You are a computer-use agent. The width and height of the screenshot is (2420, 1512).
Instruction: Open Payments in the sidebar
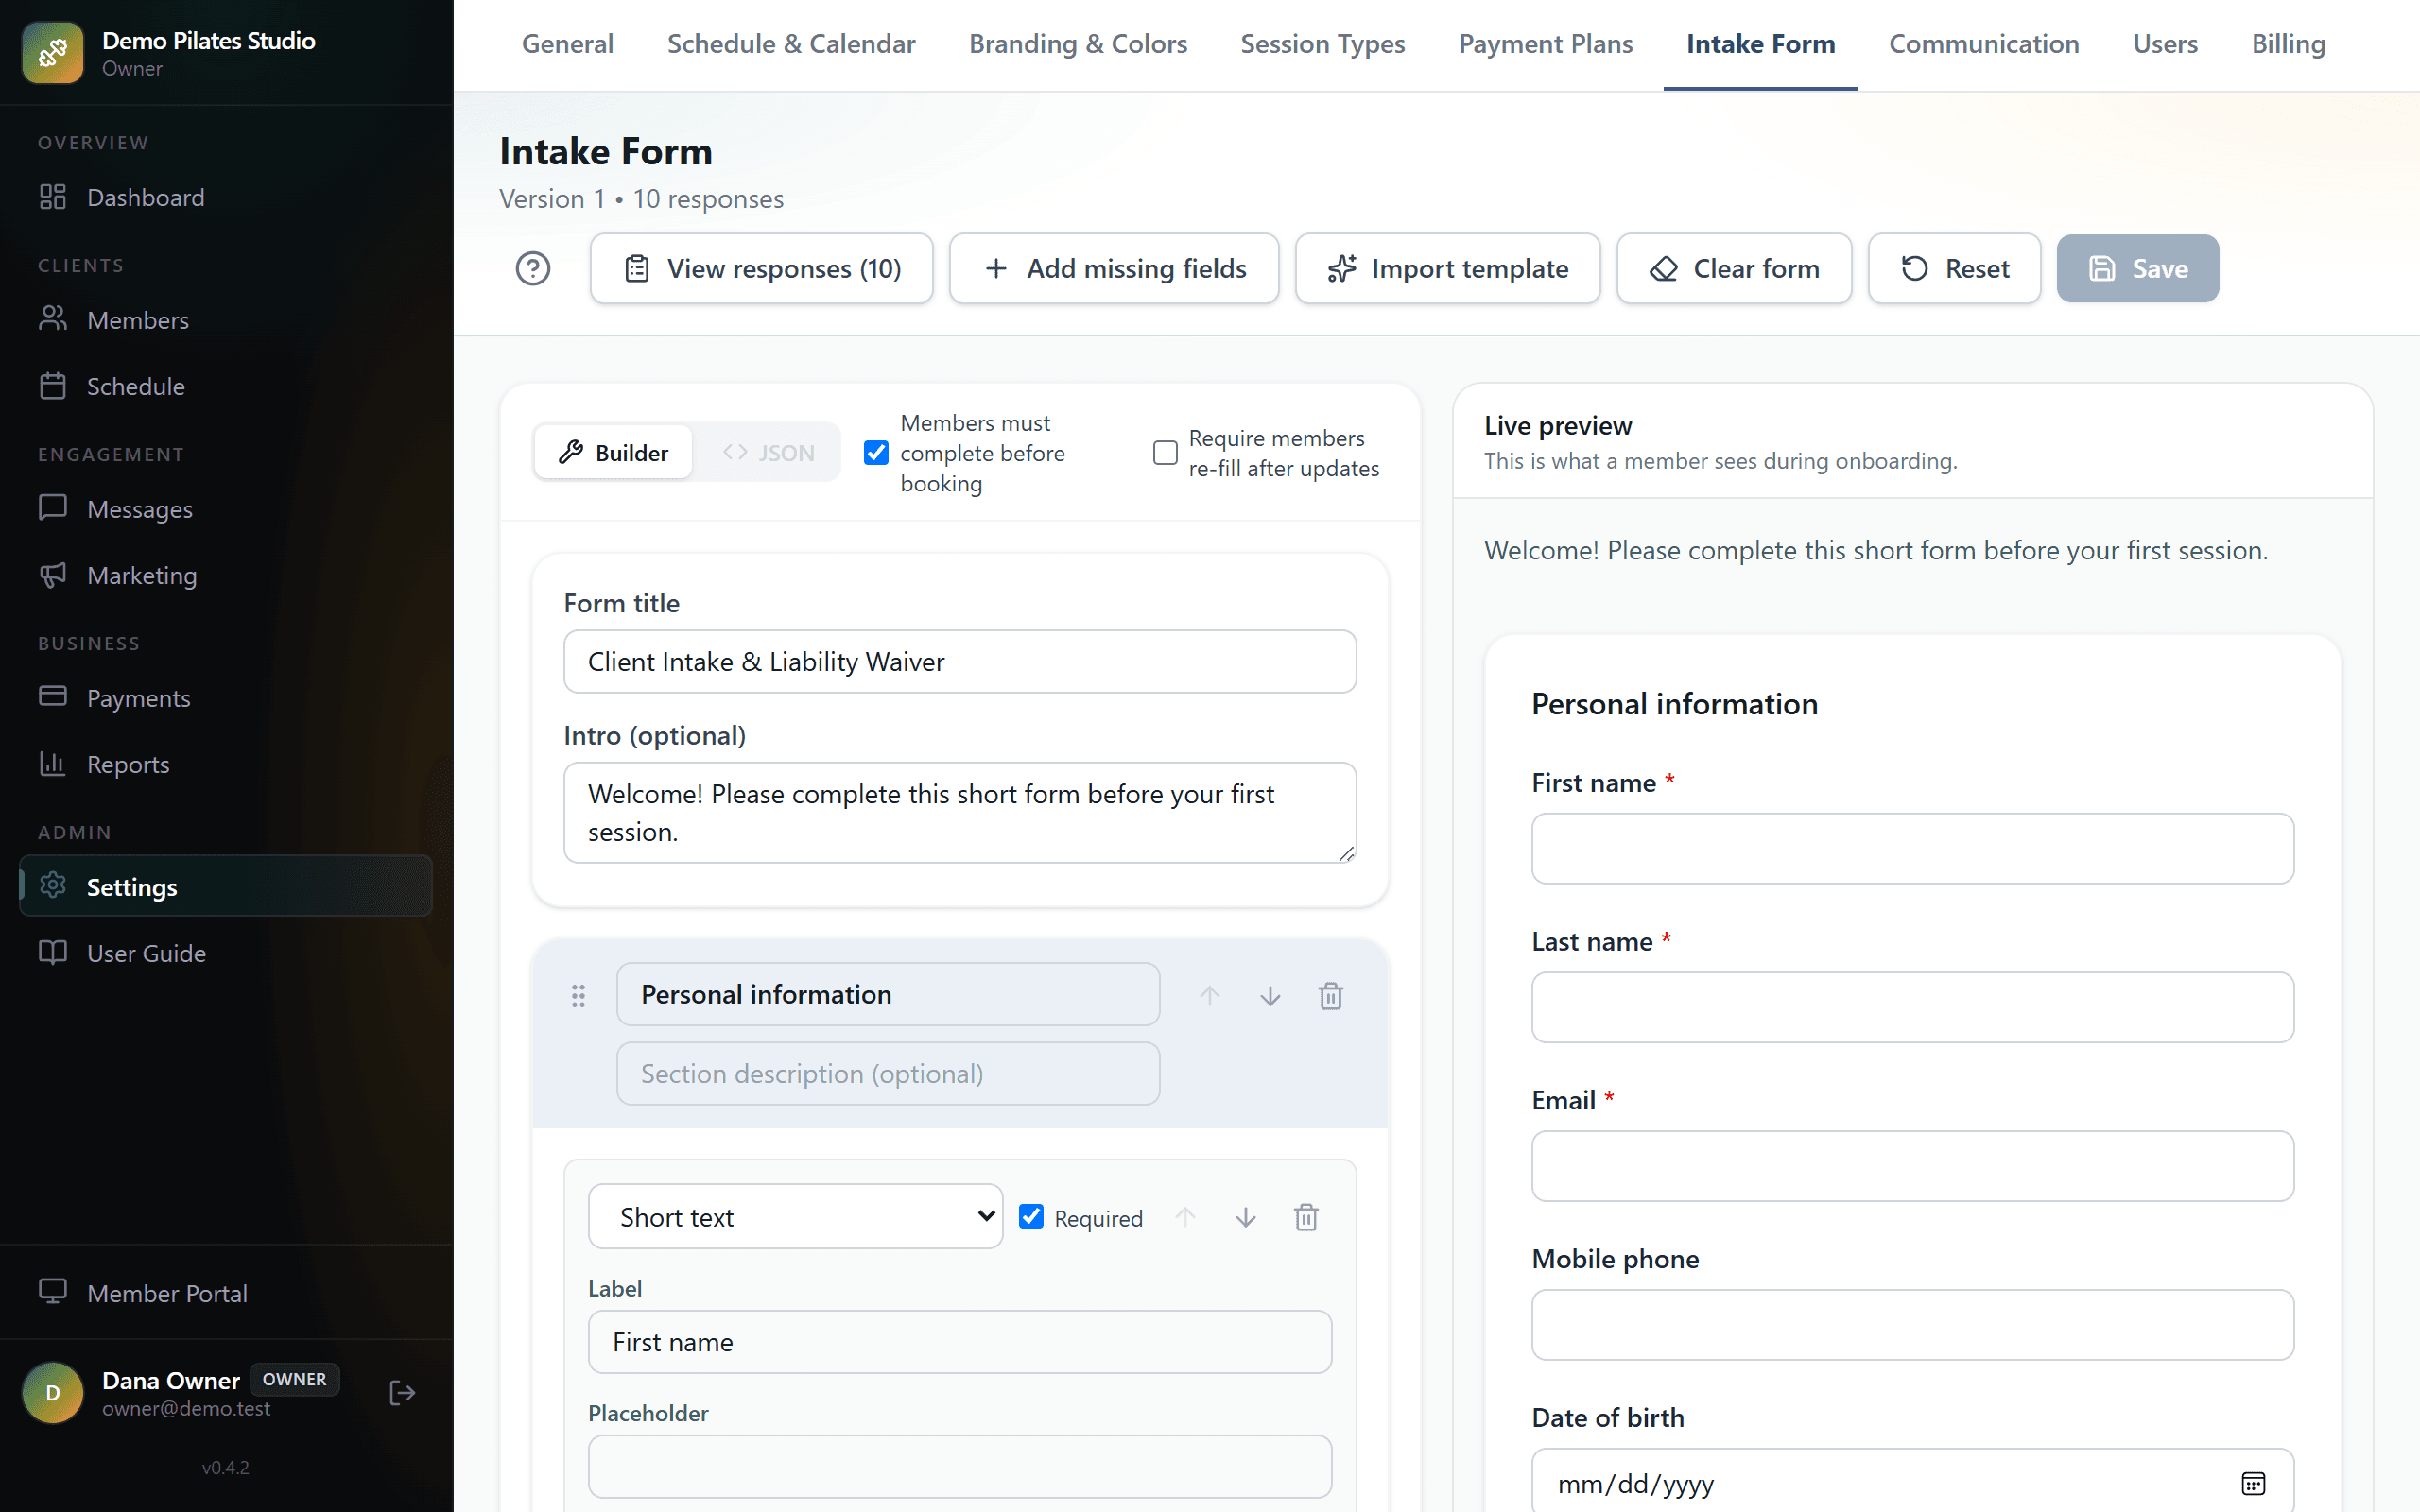(226, 698)
